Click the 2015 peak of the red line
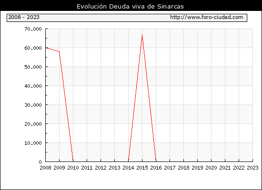The height and width of the screenshot is (190, 262). (x=142, y=35)
